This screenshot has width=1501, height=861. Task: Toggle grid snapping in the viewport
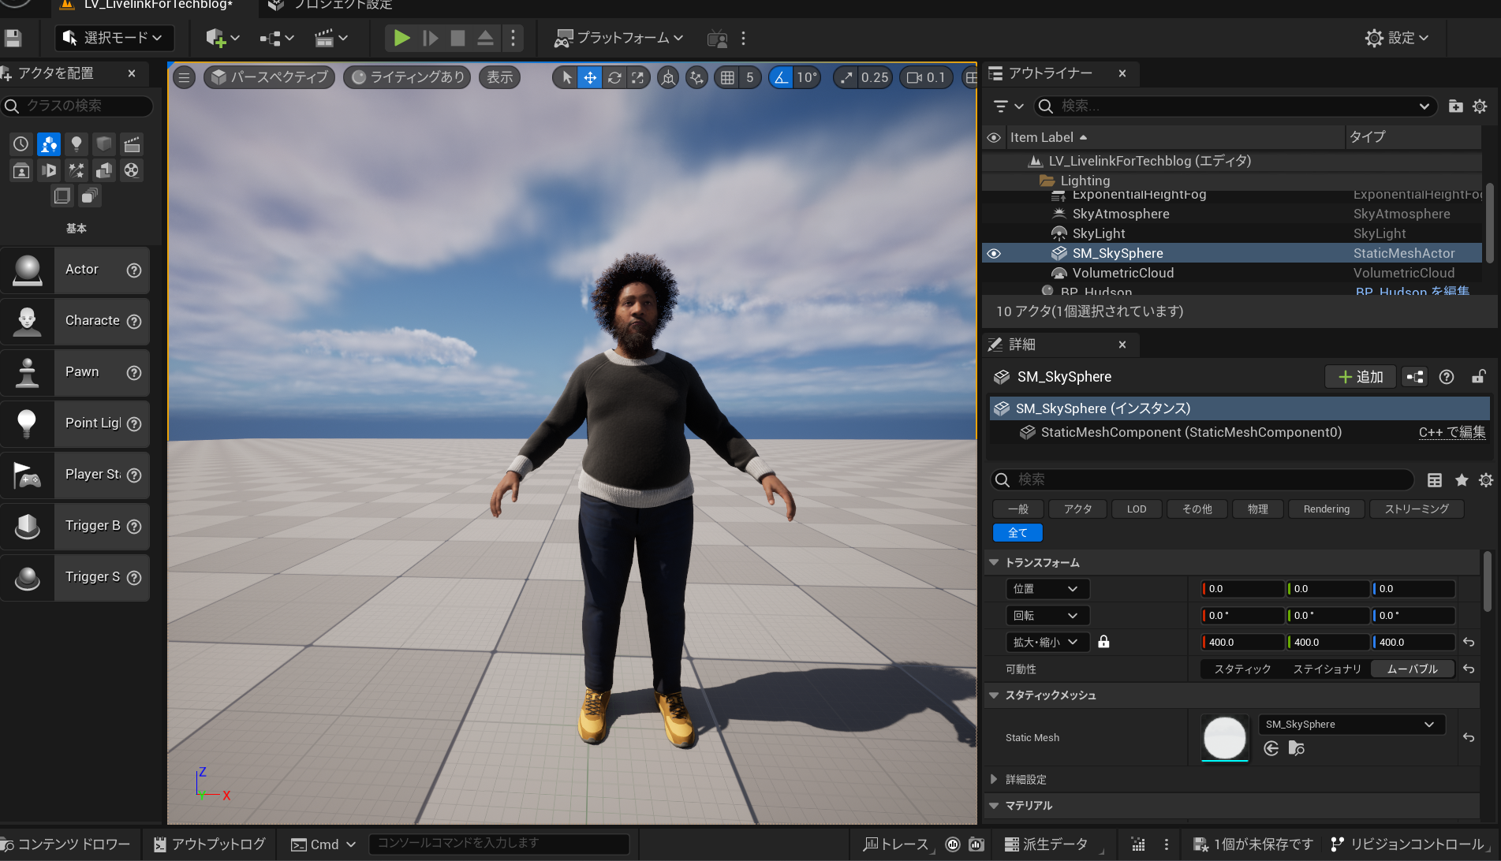pos(727,77)
